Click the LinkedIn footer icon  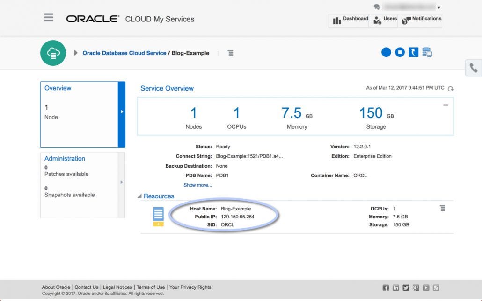click(396, 287)
